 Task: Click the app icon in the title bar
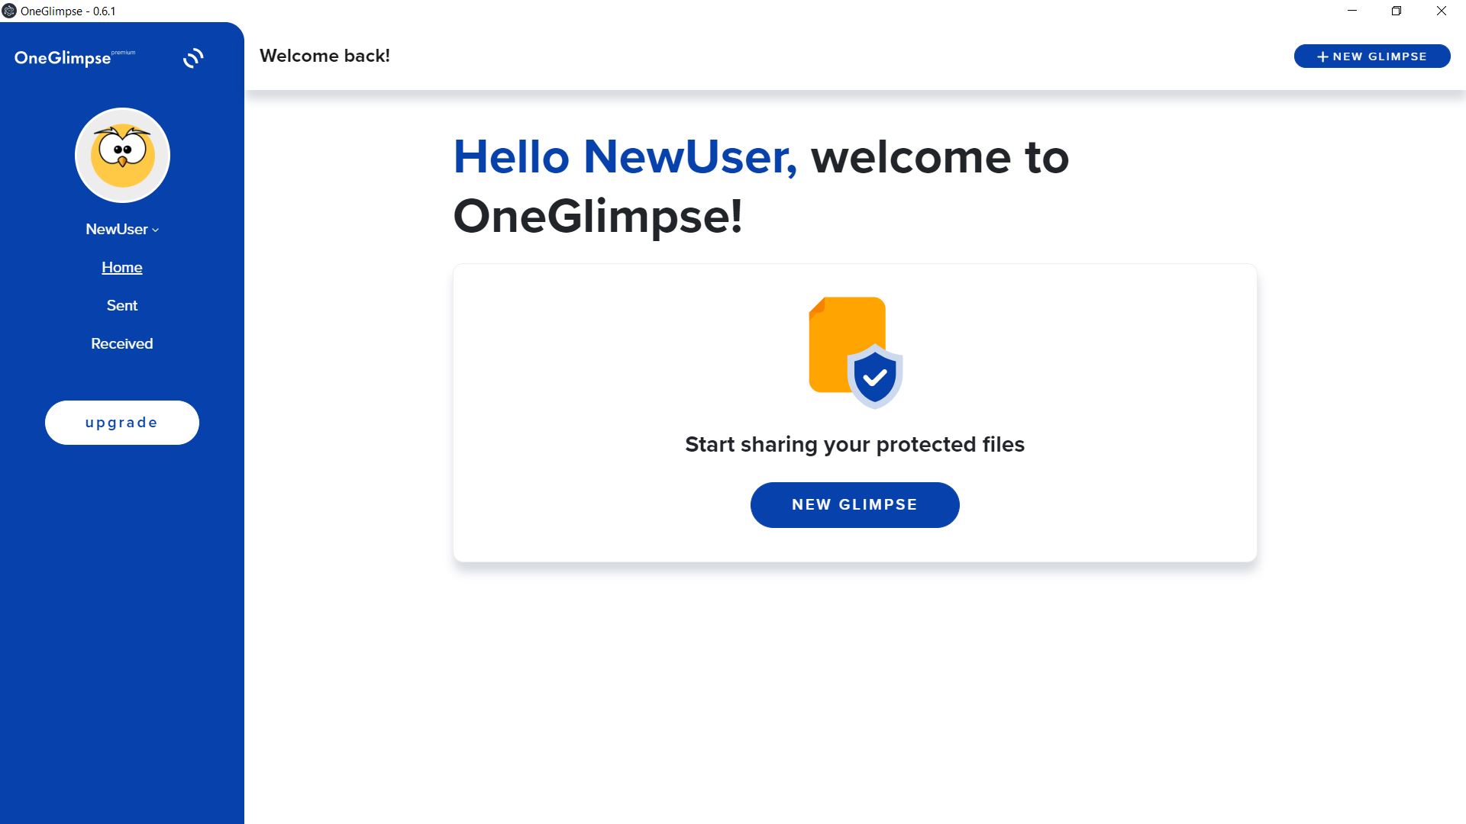(9, 11)
